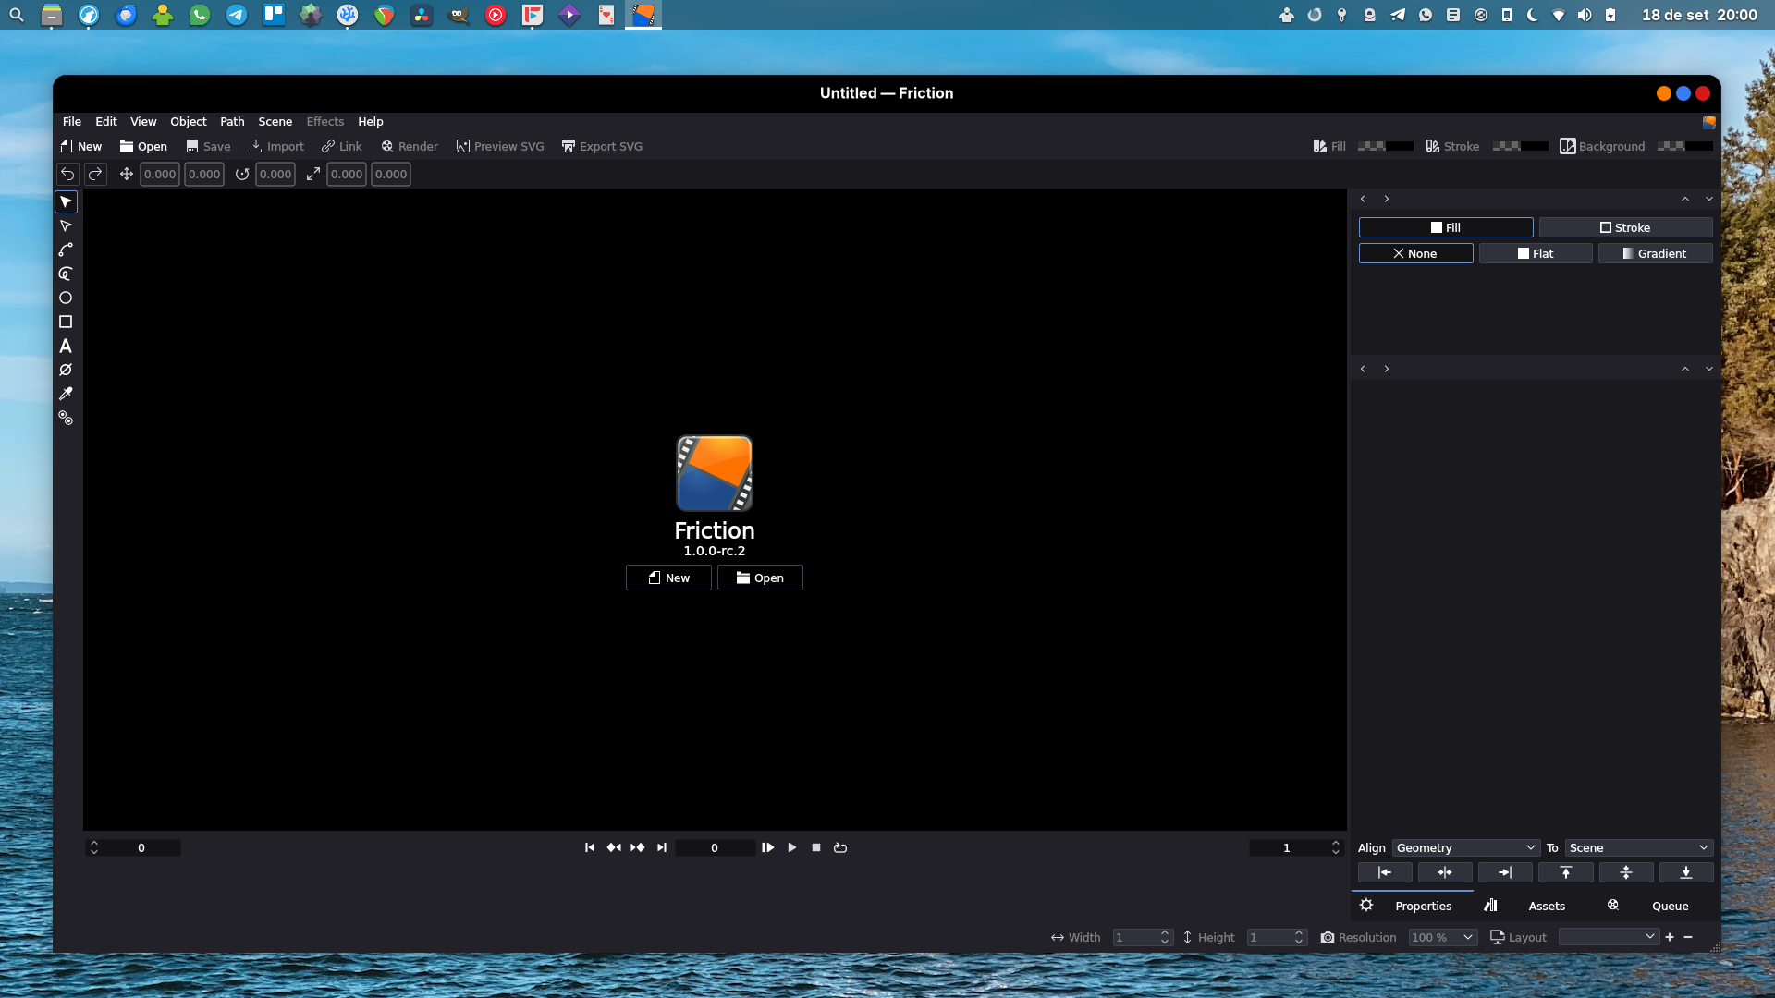Viewport: 1775px width, 998px height.
Task: Select the Rectangle tool
Action: (x=66, y=322)
